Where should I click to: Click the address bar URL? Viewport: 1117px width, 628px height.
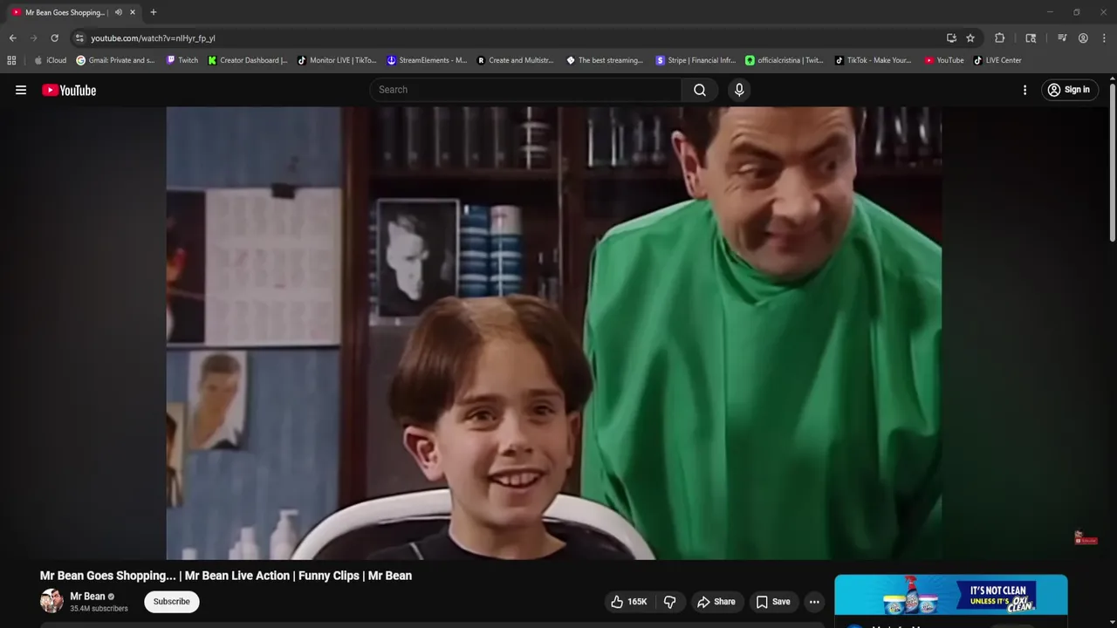[x=153, y=38]
